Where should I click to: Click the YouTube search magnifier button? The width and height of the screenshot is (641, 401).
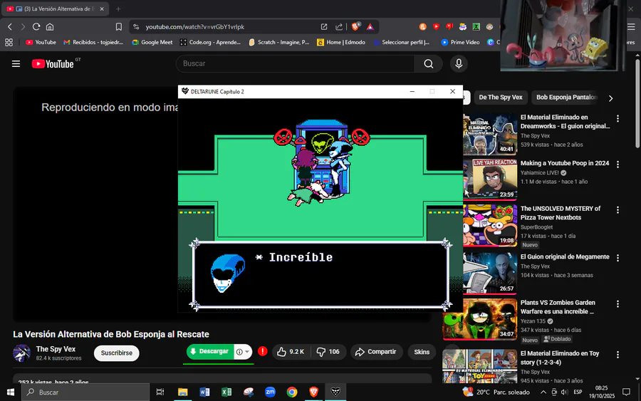coord(429,64)
